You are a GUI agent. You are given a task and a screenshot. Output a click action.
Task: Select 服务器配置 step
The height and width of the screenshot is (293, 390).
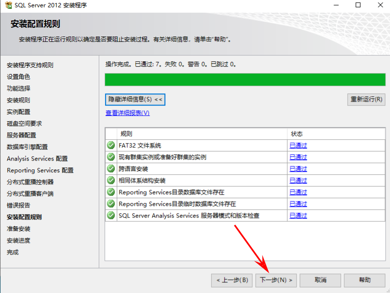click(x=21, y=135)
